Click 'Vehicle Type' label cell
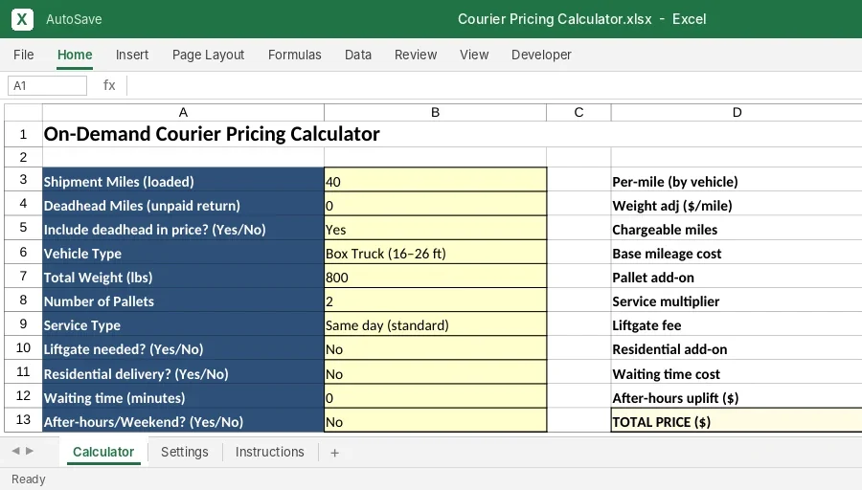This screenshot has width=862, height=490. [184, 252]
